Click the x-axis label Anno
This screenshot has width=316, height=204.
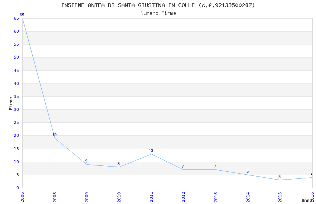point(307,200)
